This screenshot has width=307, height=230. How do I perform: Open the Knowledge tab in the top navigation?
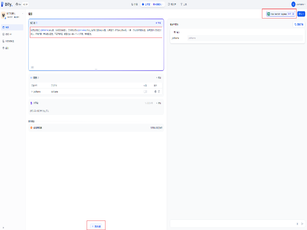(172, 4)
